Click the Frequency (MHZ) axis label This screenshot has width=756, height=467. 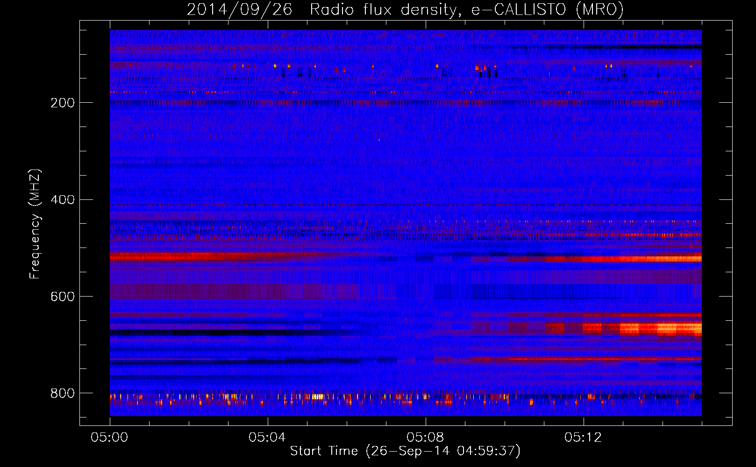point(35,224)
